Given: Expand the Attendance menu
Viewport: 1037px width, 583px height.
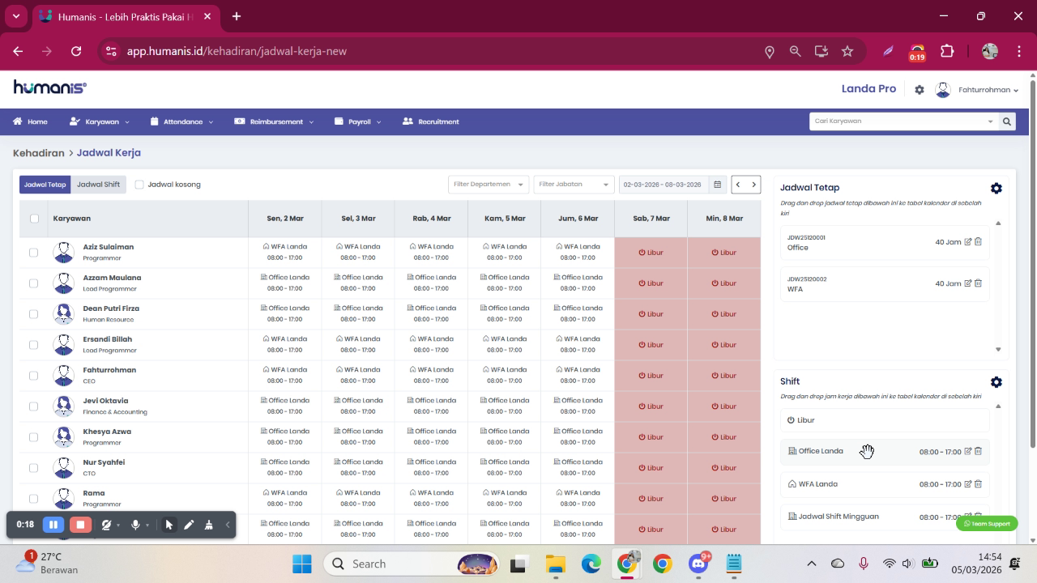Looking at the screenshot, I should pyautogui.click(x=182, y=121).
